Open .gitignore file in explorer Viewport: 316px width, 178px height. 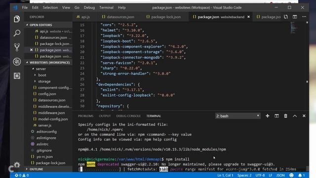48,150
